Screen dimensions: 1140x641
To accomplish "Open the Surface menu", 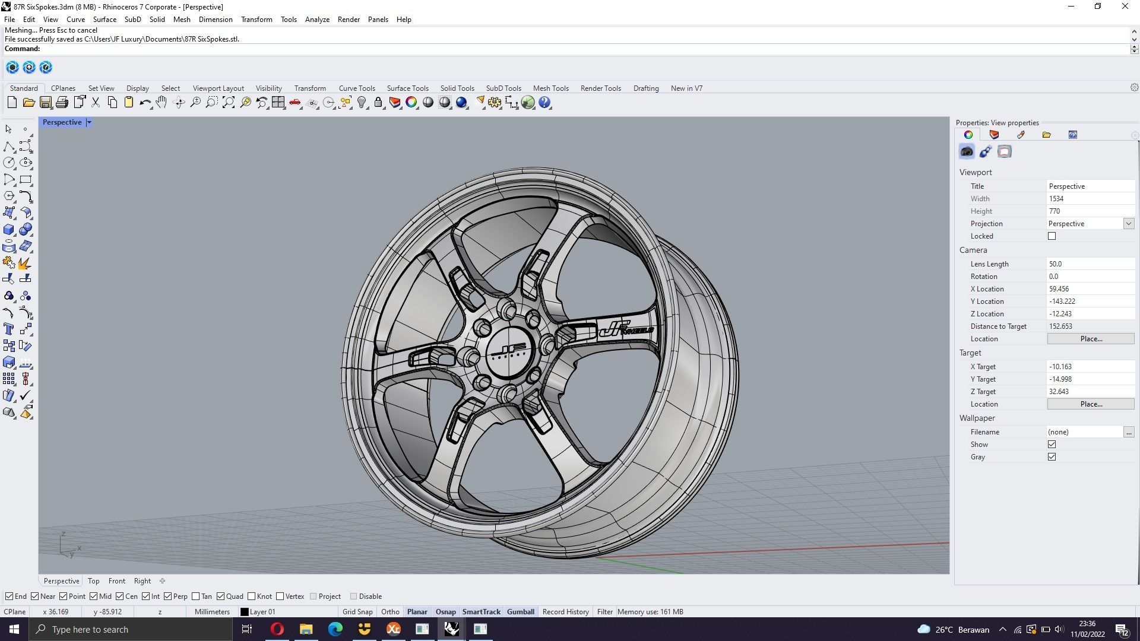I will point(104,20).
